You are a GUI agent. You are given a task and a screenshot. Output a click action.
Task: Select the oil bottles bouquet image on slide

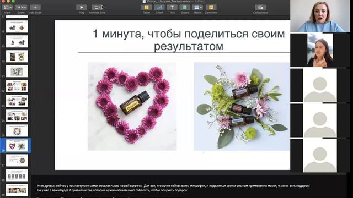point(242,106)
